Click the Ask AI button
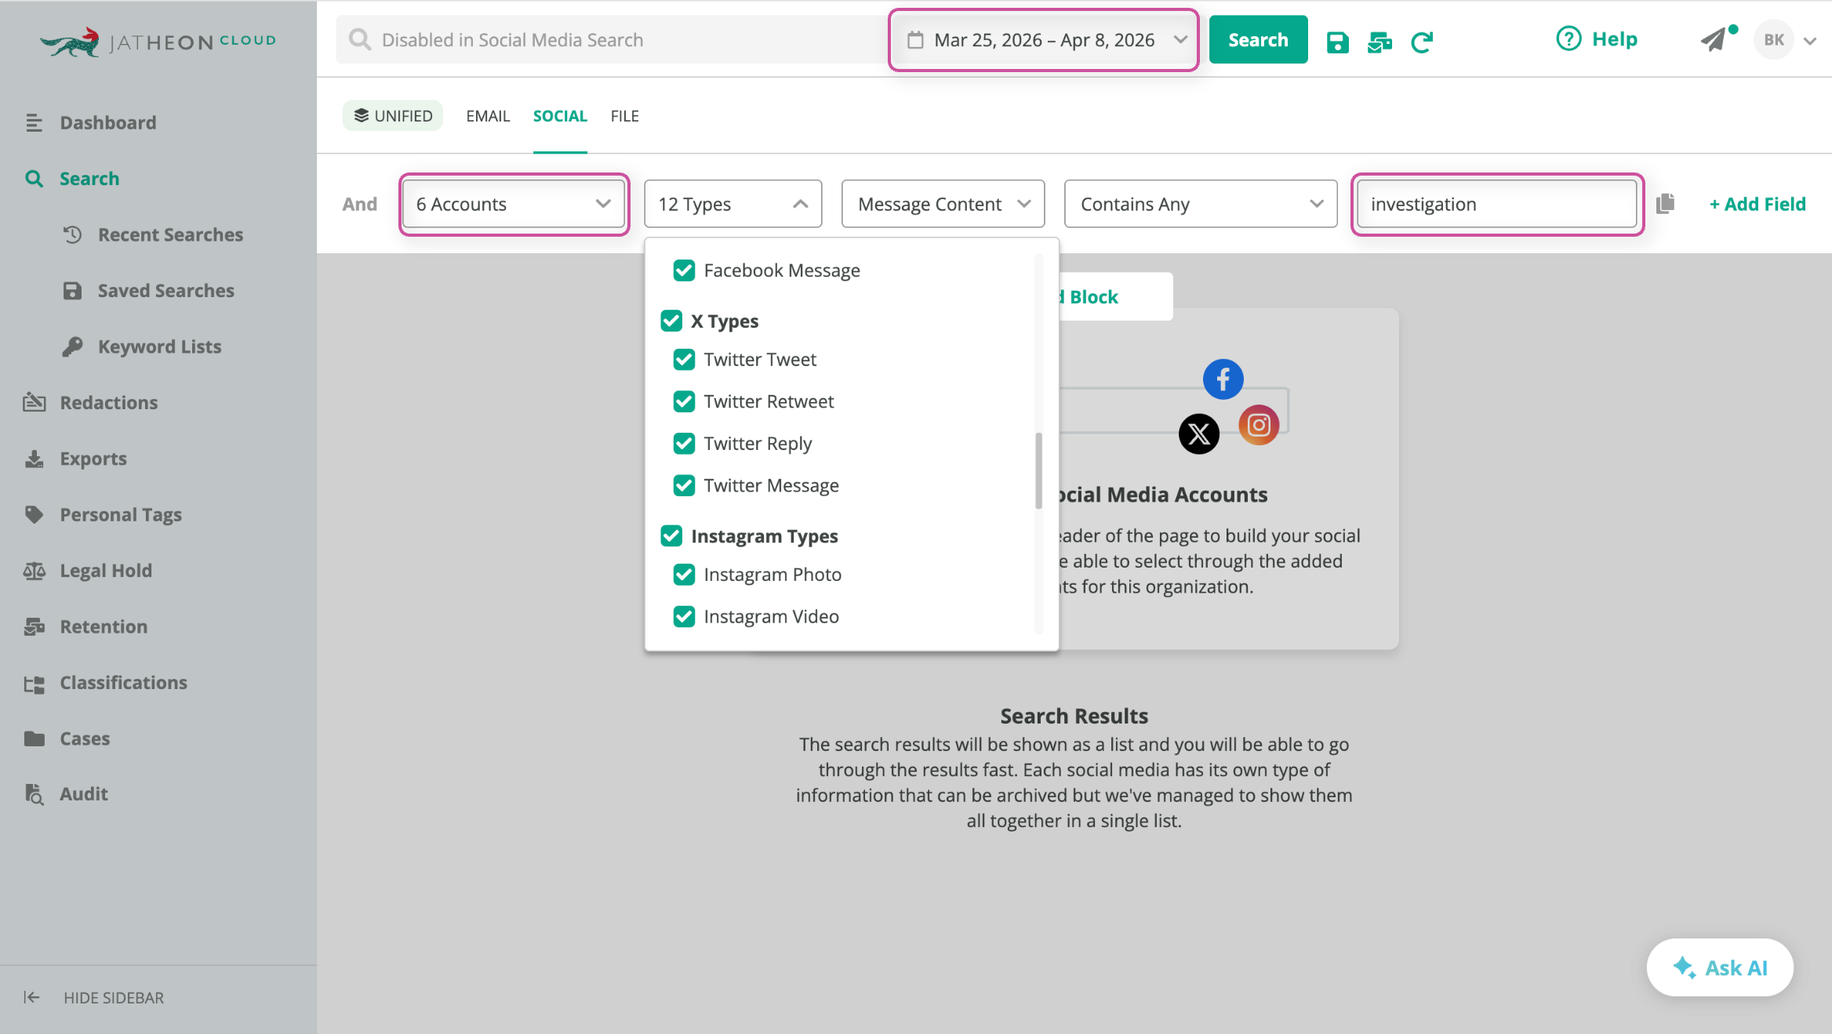The height and width of the screenshot is (1034, 1832). click(x=1720, y=967)
